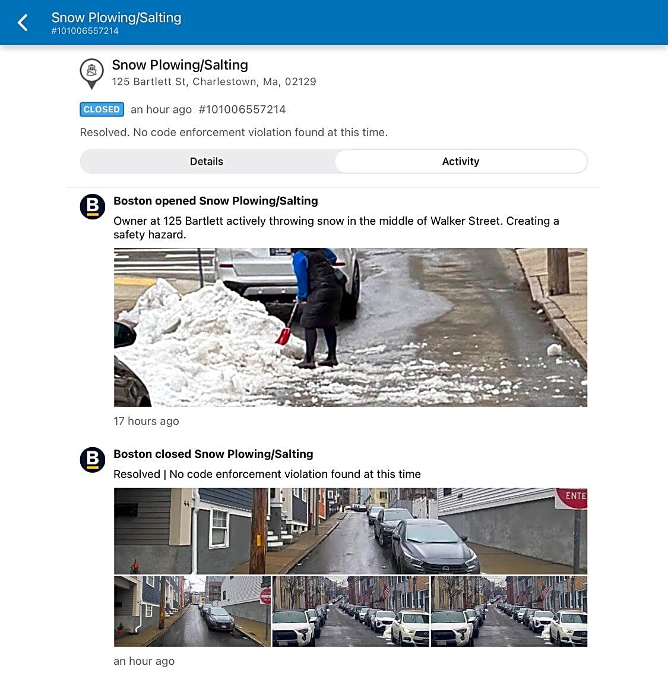Click the 'an hour ago' timestamp below photos
The image size is (668, 685).
[x=144, y=661]
